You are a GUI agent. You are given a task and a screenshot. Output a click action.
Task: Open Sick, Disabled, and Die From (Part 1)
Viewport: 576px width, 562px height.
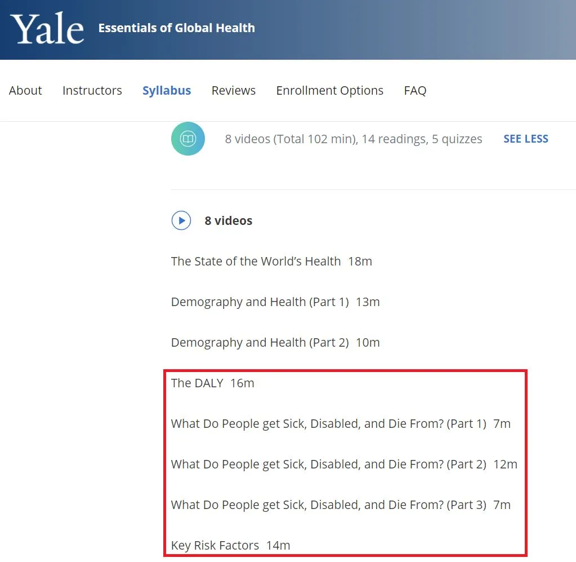click(x=328, y=423)
